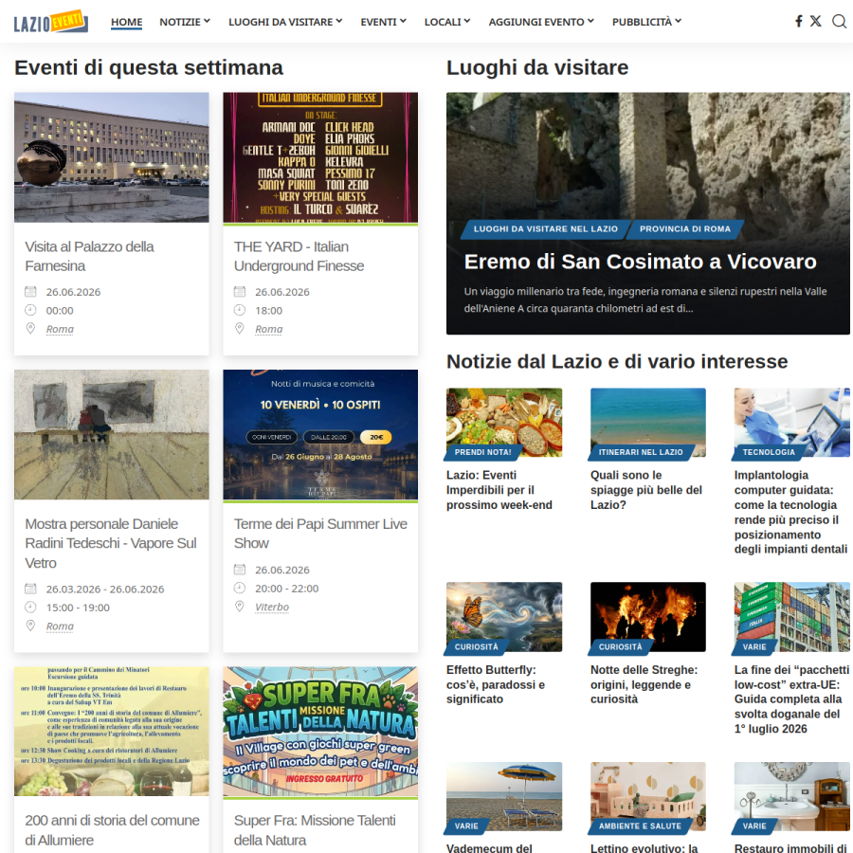Click Curiosità tag on butterfly image
Image resolution: width=853 pixels, height=853 pixels.
[x=477, y=646]
